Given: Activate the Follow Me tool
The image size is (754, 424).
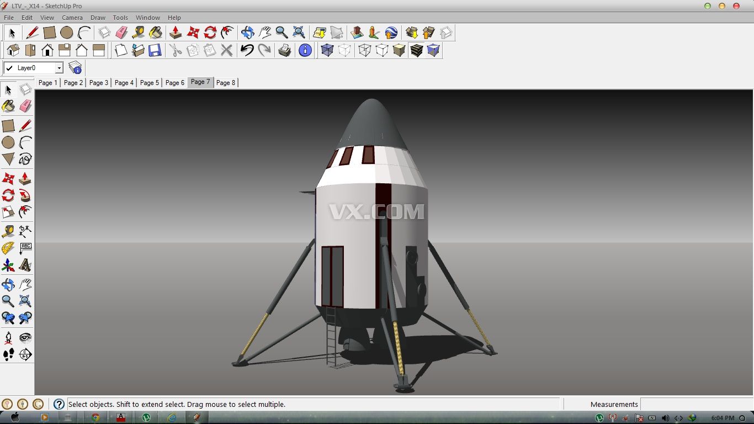Looking at the screenshot, I should click(x=25, y=195).
